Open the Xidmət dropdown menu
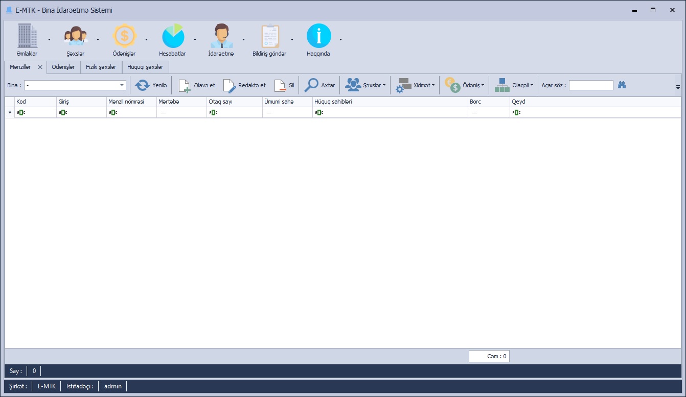Viewport: 686px width, 397px height. point(416,85)
